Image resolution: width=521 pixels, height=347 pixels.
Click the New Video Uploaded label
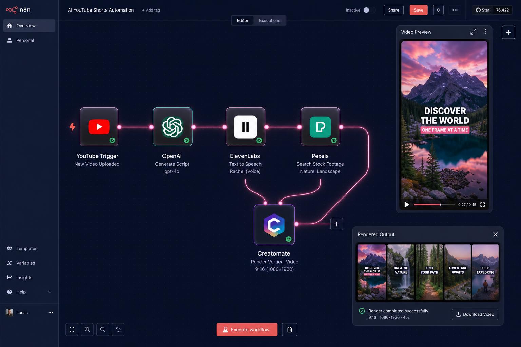(x=97, y=164)
